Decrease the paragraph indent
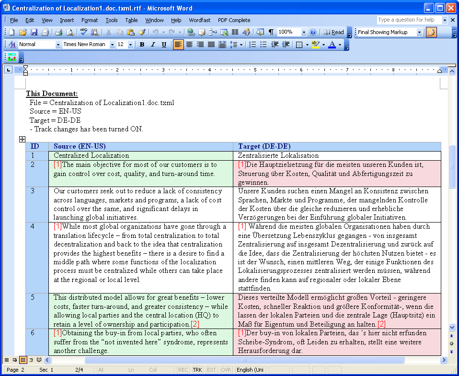The image size is (459, 376). click(x=274, y=45)
